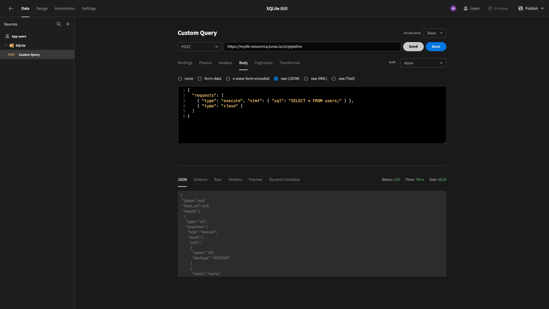Viewport: 549px width, 309px height.
Task: Click the Preview play icon
Action: click(490, 9)
